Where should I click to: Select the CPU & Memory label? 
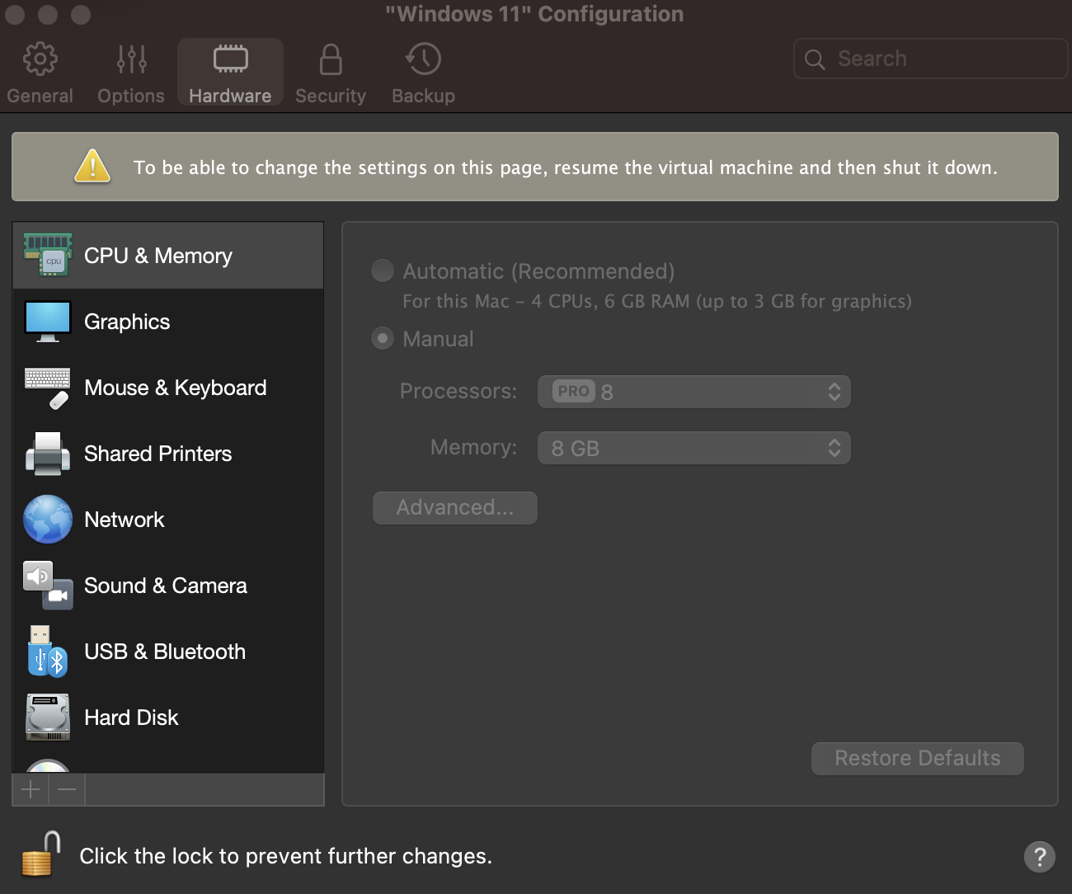click(x=158, y=256)
